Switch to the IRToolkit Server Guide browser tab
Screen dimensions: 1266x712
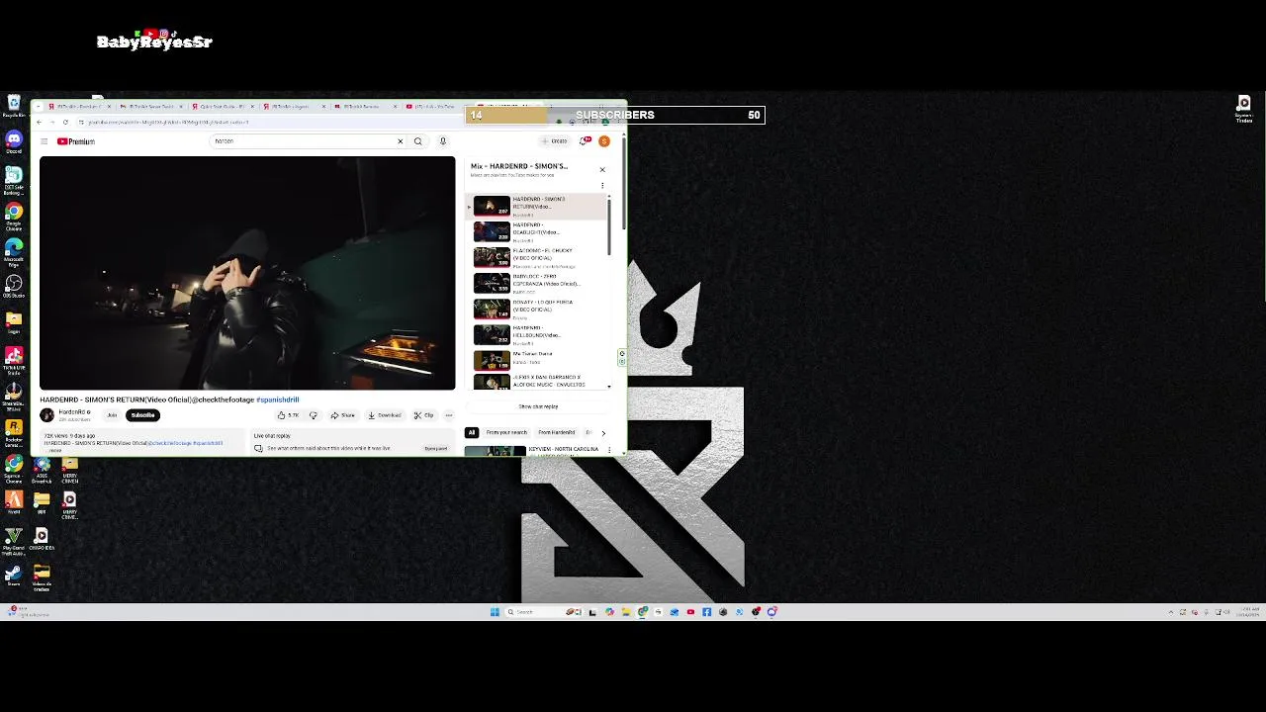pos(152,106)
